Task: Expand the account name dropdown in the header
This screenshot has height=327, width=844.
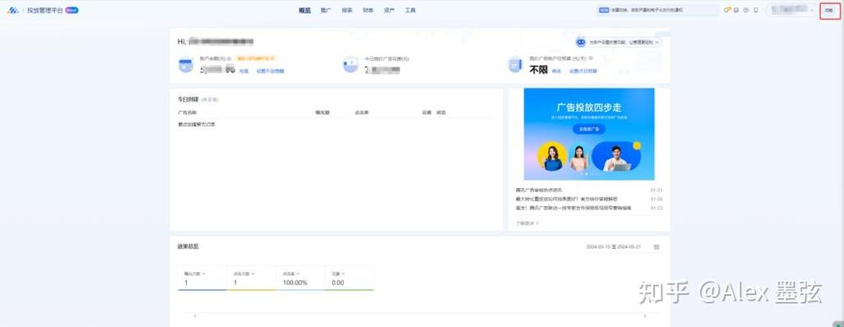Action: coord(791,10)
